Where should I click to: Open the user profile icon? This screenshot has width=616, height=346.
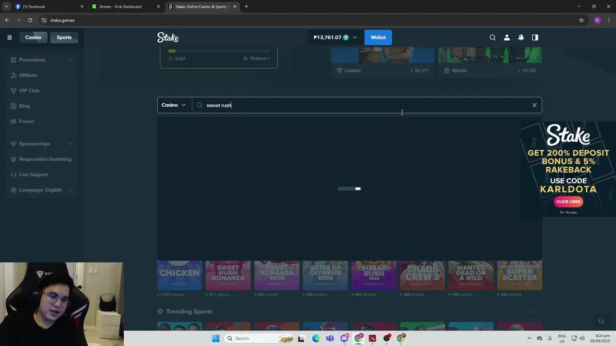507,37
